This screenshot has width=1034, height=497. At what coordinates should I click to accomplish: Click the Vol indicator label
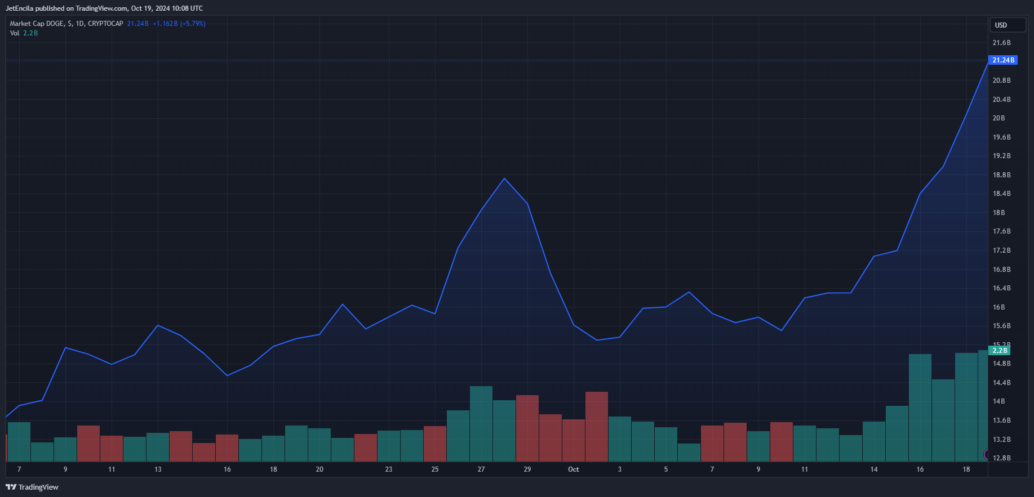tap(15, 33)
